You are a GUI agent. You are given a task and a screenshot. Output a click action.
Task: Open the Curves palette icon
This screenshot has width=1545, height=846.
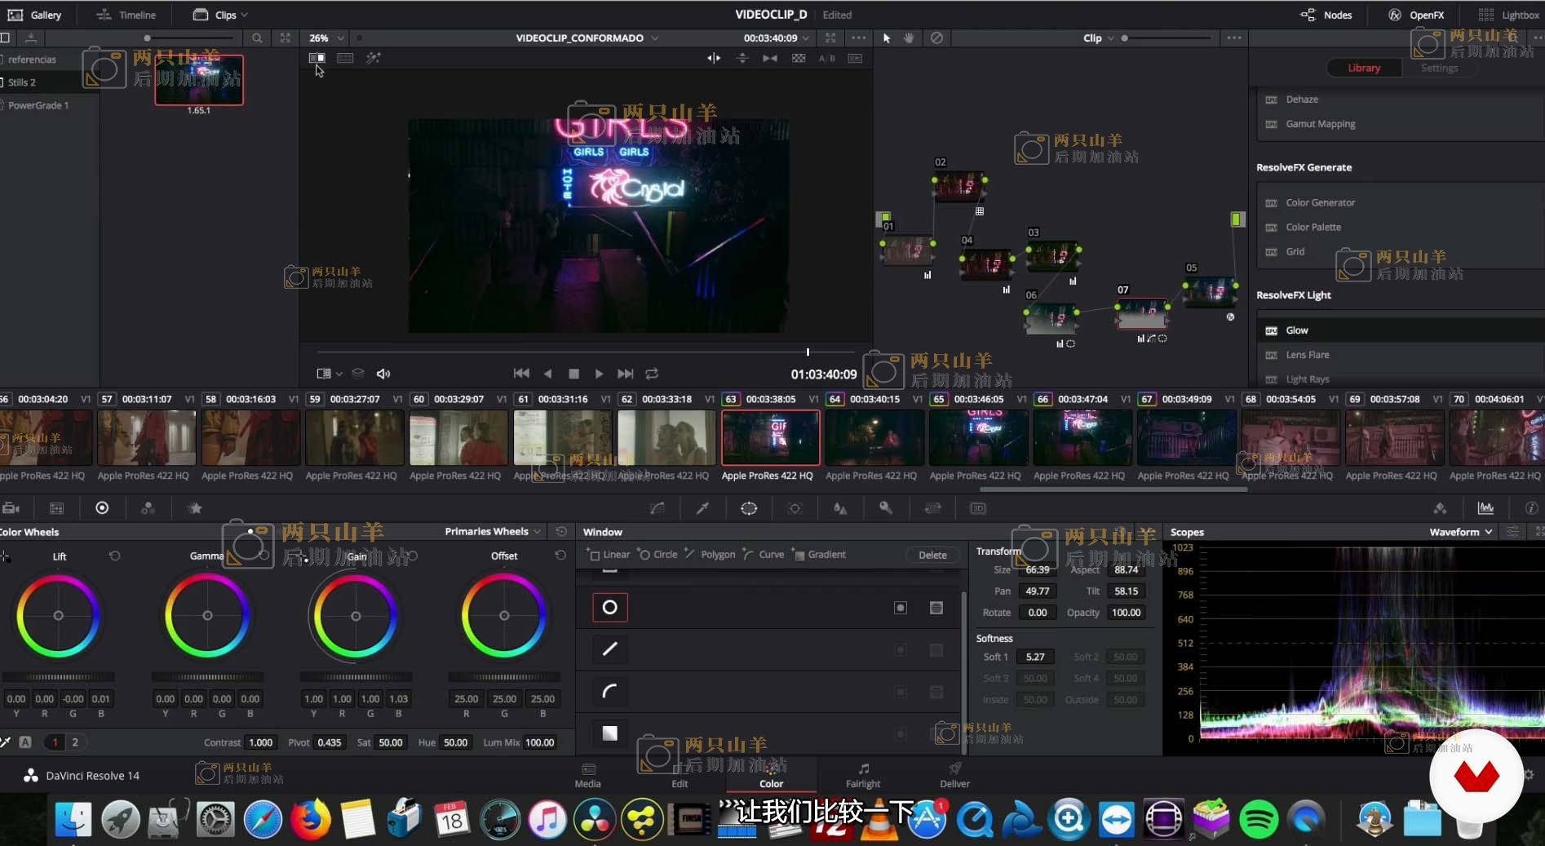(657, 508)
